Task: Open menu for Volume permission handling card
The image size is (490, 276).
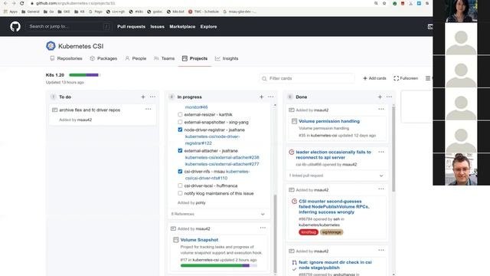Action: coord(381,109)
